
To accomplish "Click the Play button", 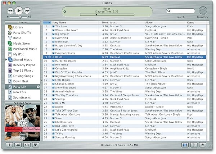I will pyautogui.click(x=19, y=10).
